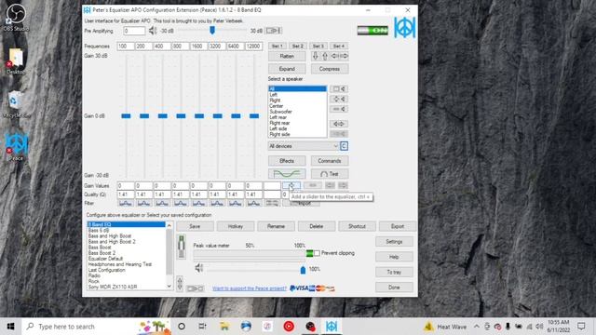
Task: Open File Explorer from the taskbar
Action: click(224, 327)
